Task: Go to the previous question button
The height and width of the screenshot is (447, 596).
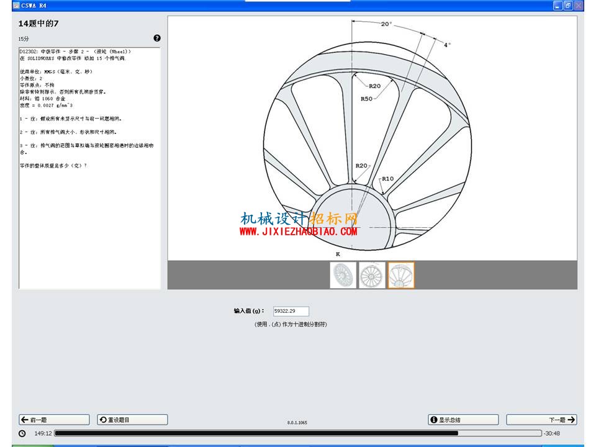Action: (x=55, y=420)
